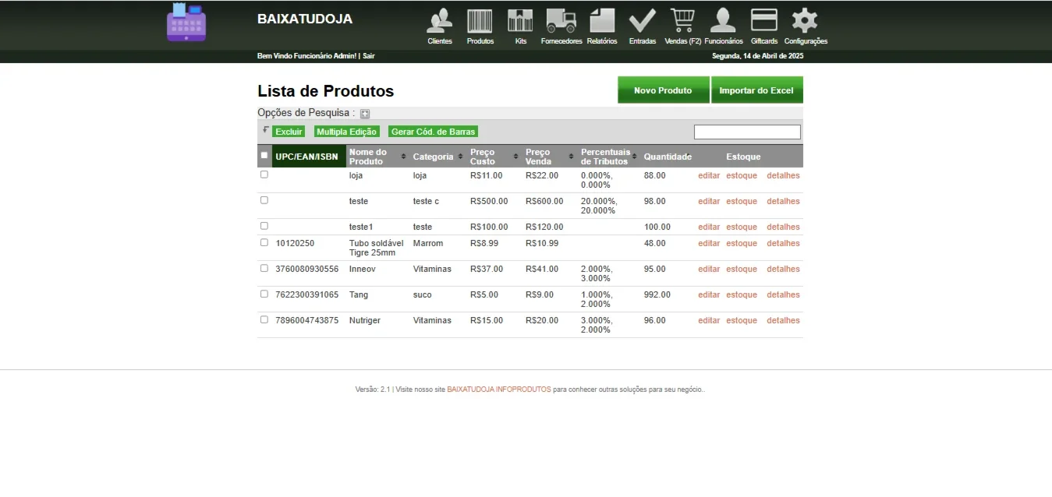Open detalhes for Tang
This screenshot has height=497, width=1052.
click(783, 294)
